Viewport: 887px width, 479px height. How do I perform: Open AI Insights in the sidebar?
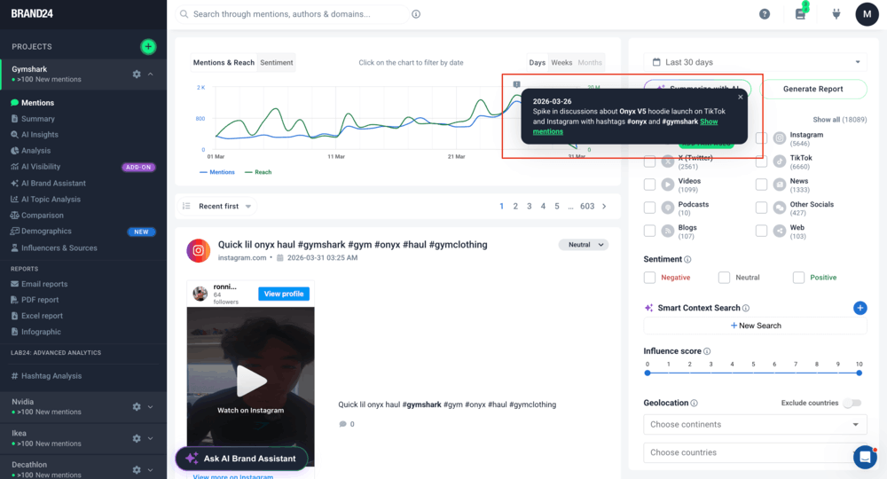click(x=40, y=135)
